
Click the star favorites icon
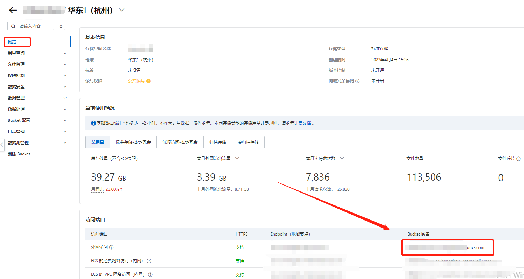[x=61, y=26]
